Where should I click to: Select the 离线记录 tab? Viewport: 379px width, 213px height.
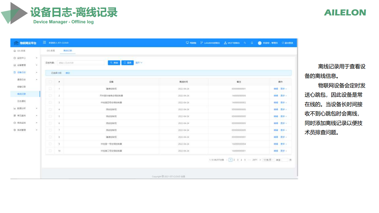point(68,51)
